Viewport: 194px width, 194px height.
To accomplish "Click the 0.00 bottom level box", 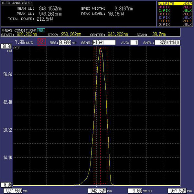I will [x=6, y=185].
